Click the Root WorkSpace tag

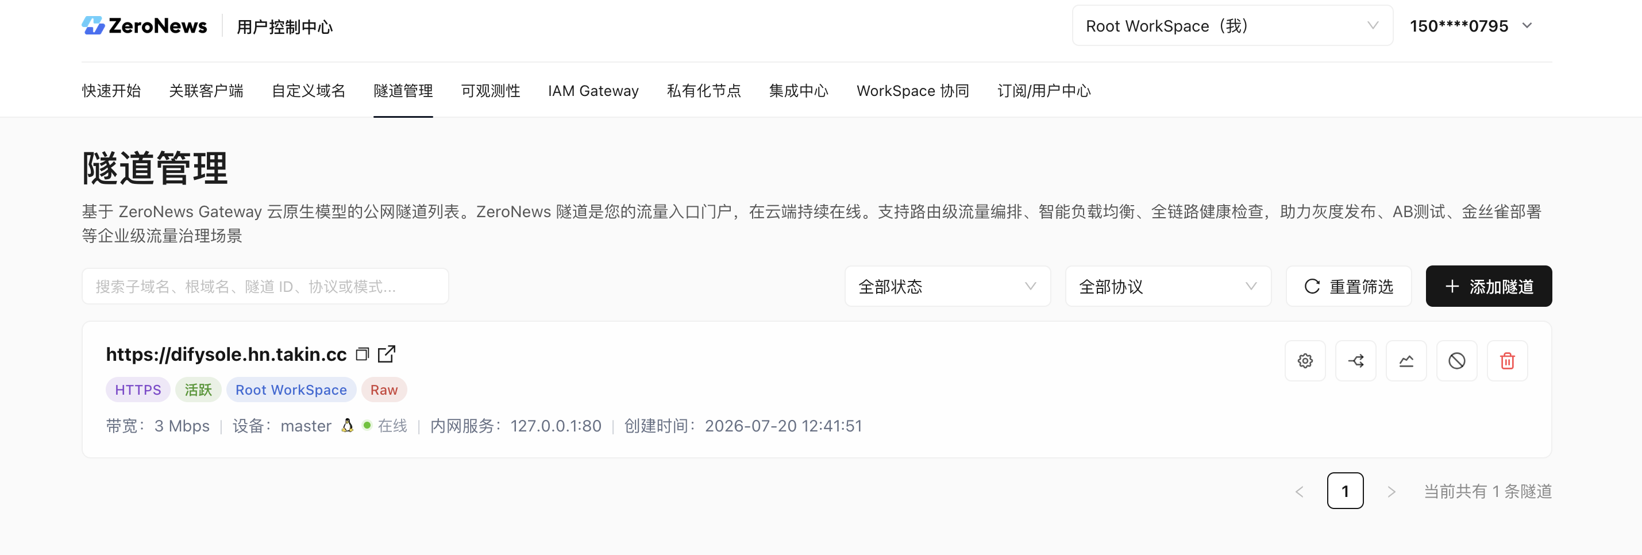click(291, 390)
